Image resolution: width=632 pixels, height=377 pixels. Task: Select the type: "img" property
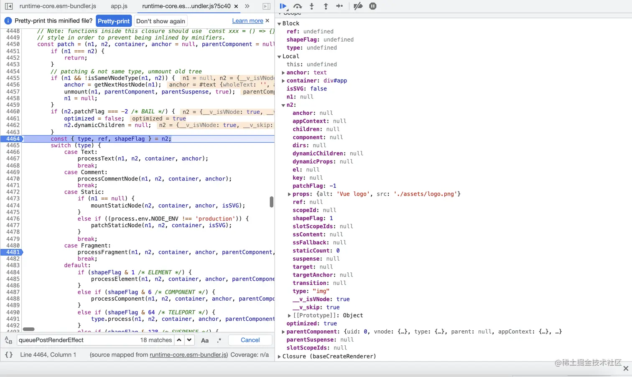(x=311, y=291)
